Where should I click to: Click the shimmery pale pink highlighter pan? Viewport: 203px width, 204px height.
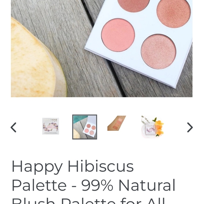[158, 51]
